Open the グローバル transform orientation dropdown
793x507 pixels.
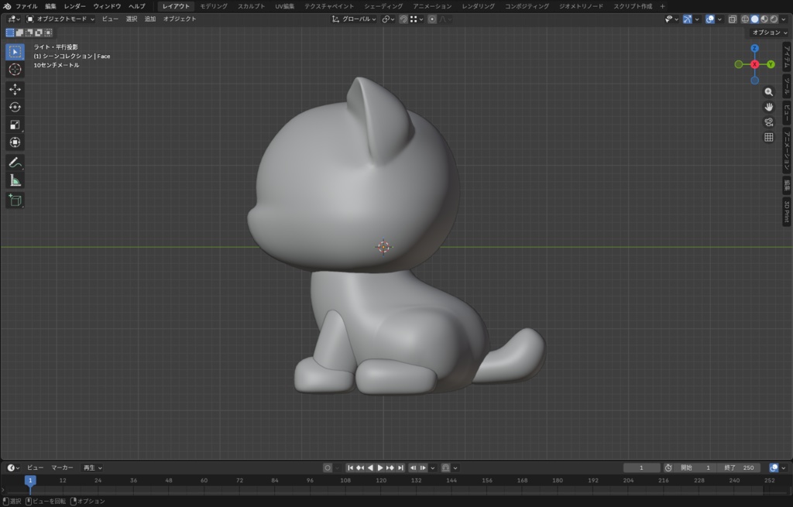(x=356, y=19)
